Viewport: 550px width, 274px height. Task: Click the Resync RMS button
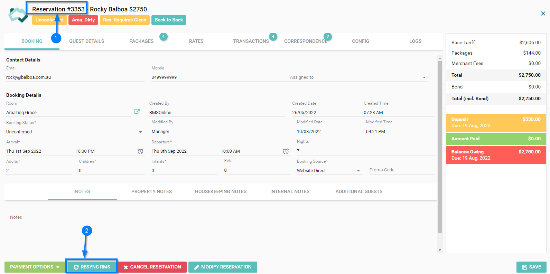[92, 267]
